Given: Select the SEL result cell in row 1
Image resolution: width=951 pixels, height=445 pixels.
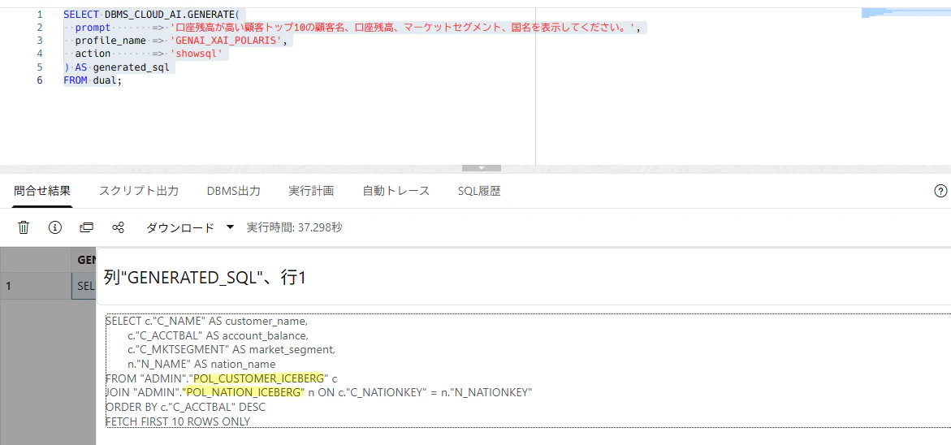Looking at the screenshot, I should [84, 286].
